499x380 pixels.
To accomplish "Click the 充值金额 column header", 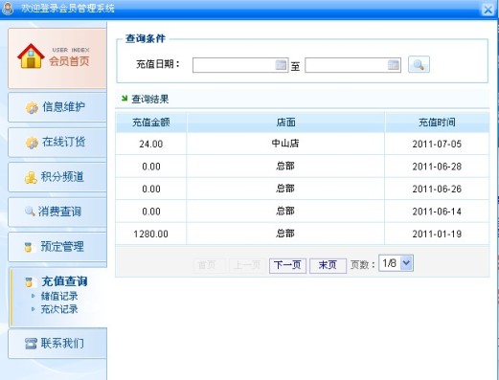I will [151, 123].
